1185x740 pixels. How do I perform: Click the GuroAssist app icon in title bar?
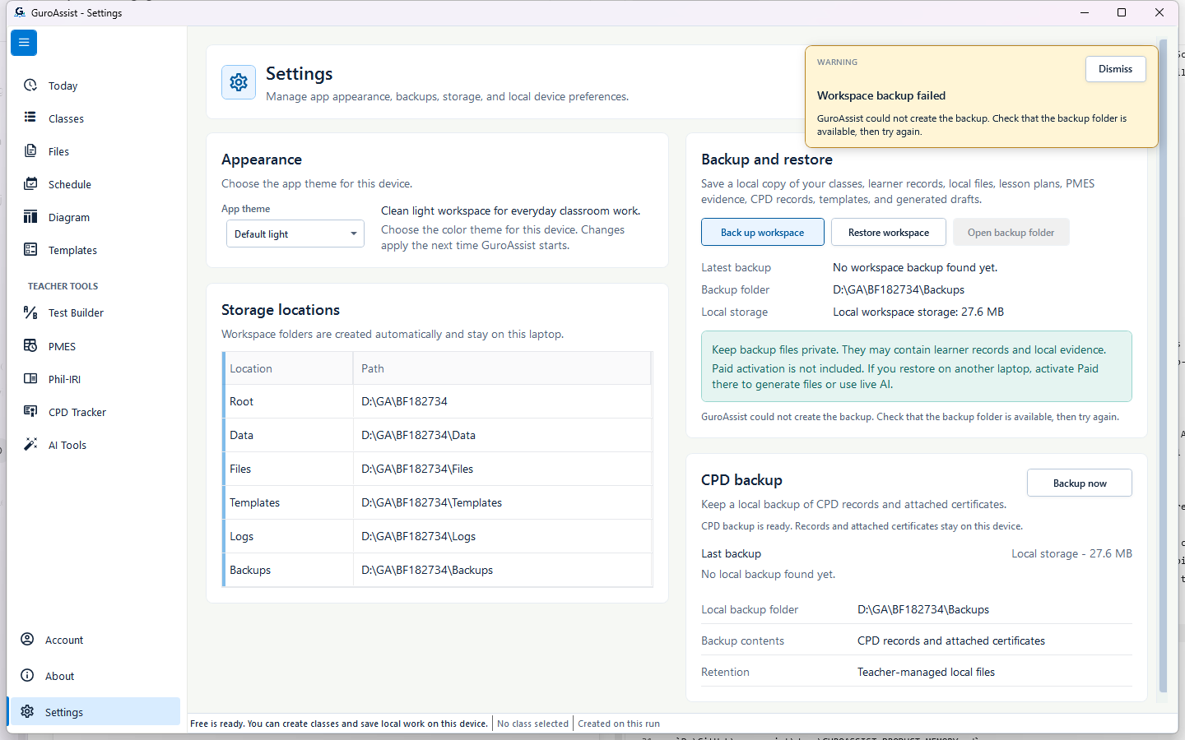(x=20, y=12)
